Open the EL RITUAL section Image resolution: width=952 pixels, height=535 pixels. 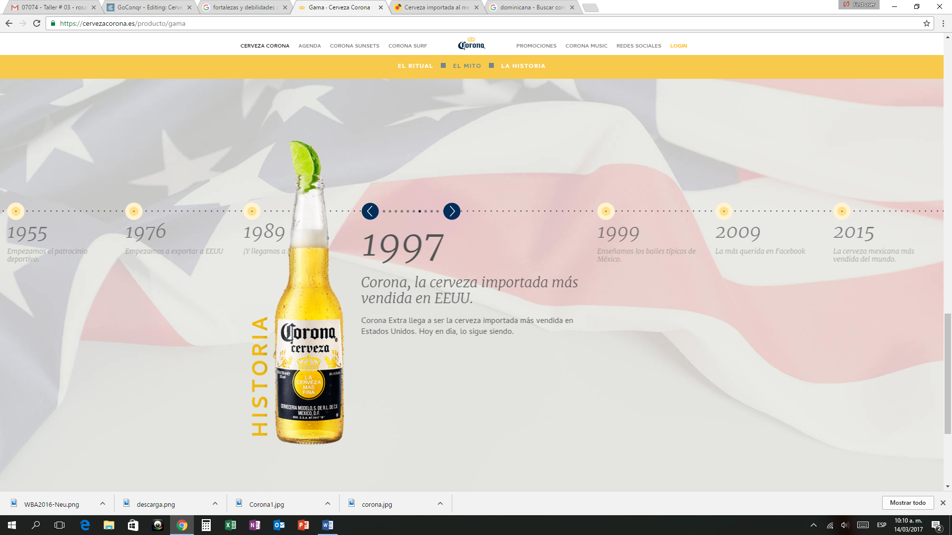click(415, 66)
